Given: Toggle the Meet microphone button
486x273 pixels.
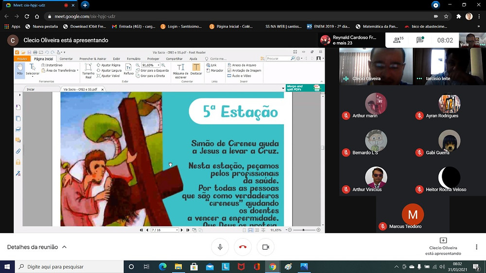Looking at the screenshot, I should point(220,247).
